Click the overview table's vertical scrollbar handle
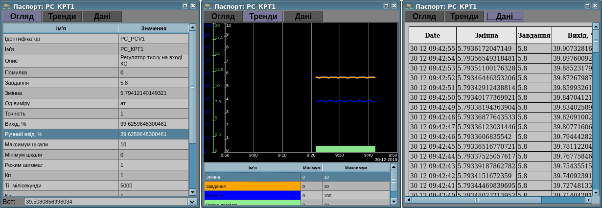602x208 pixels. pos(192,87)
